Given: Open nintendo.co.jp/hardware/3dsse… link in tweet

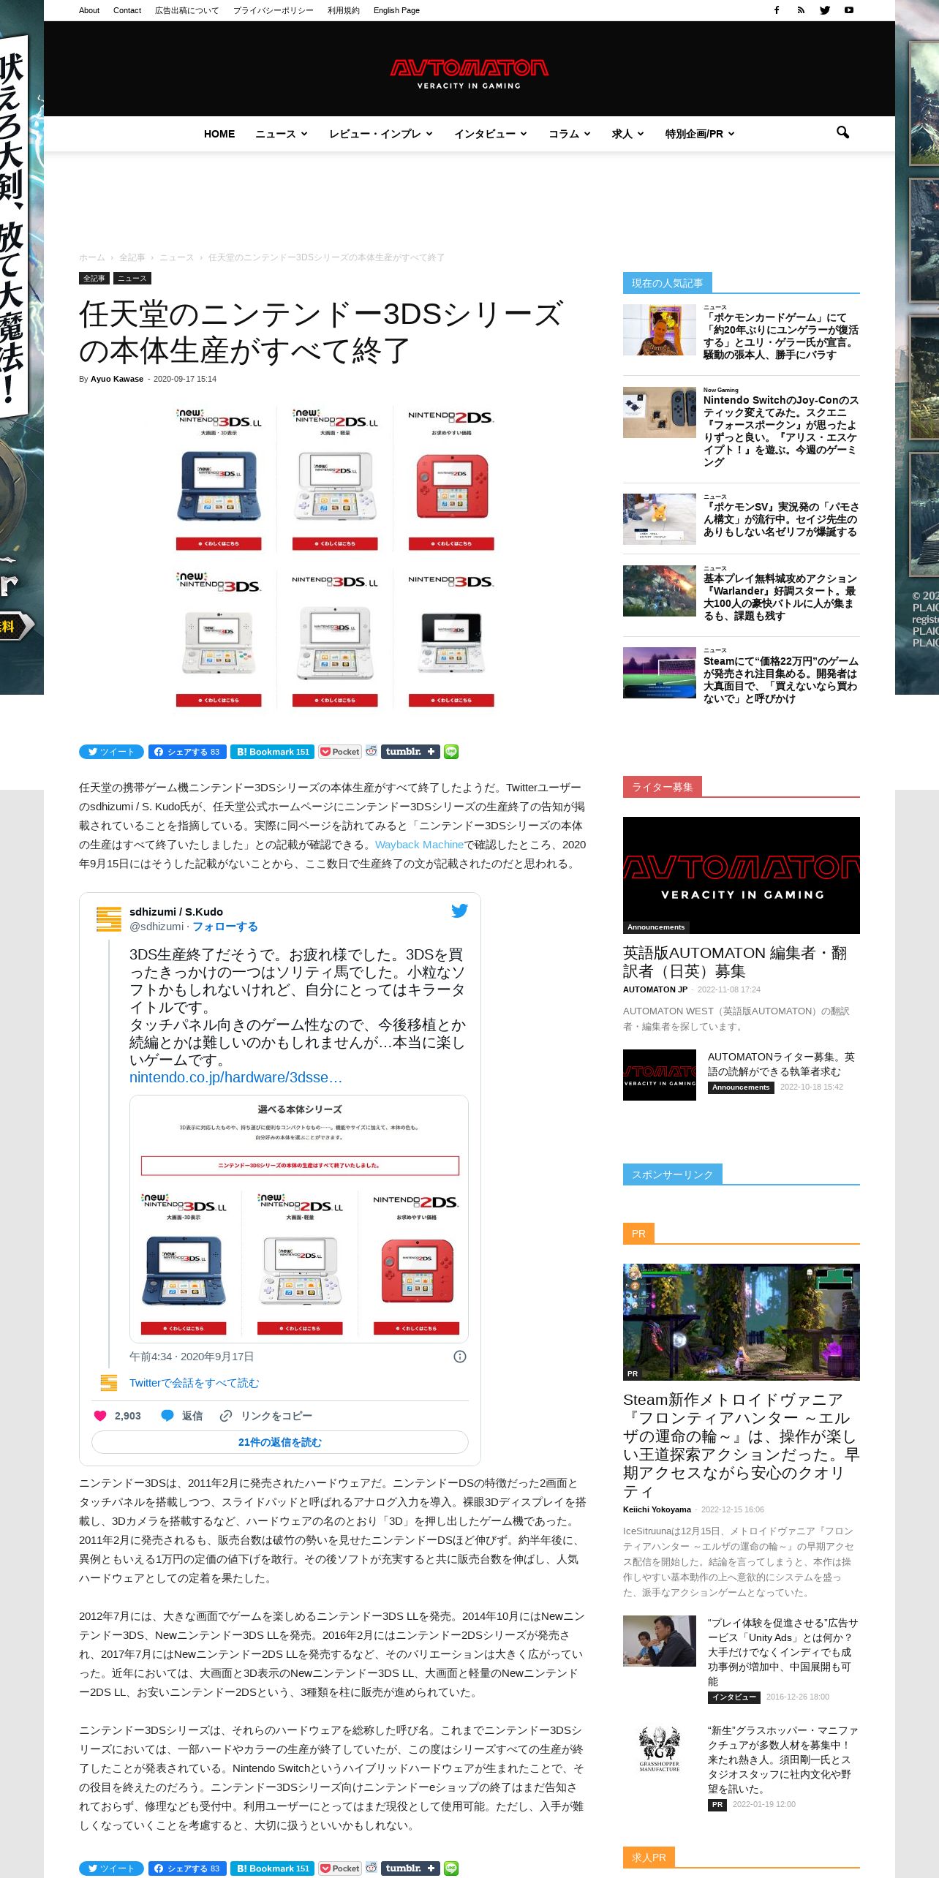Looking at the screenshot, I should point(235,1077).
